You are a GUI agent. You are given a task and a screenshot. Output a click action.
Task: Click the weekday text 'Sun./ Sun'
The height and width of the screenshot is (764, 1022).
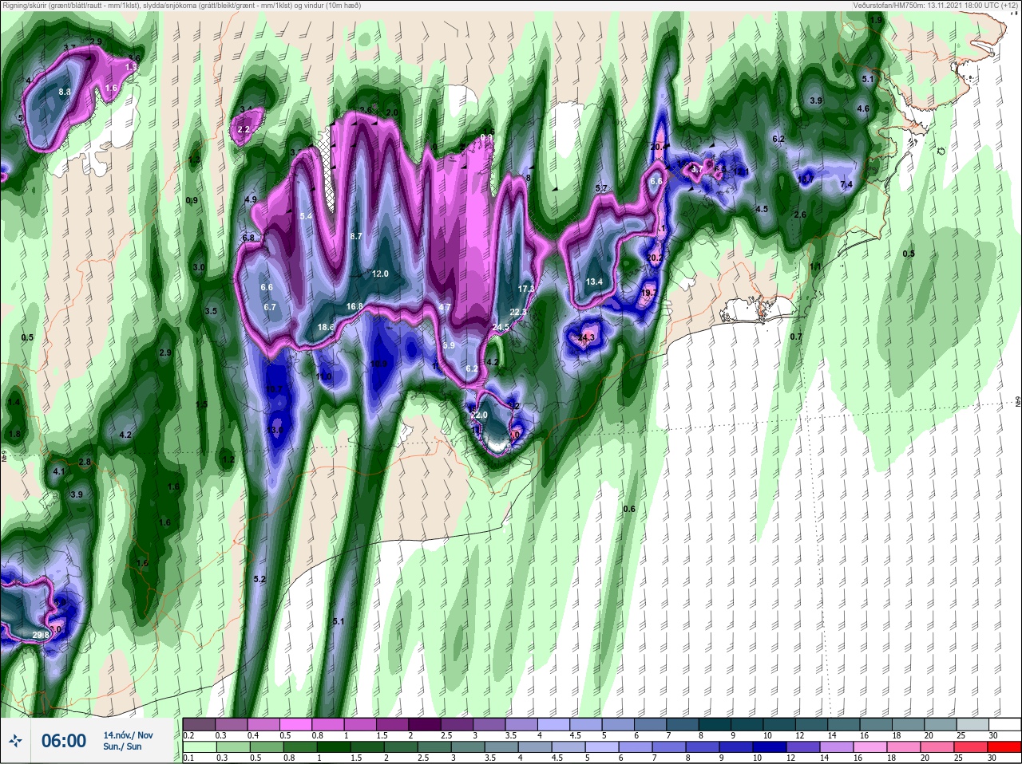122,746
